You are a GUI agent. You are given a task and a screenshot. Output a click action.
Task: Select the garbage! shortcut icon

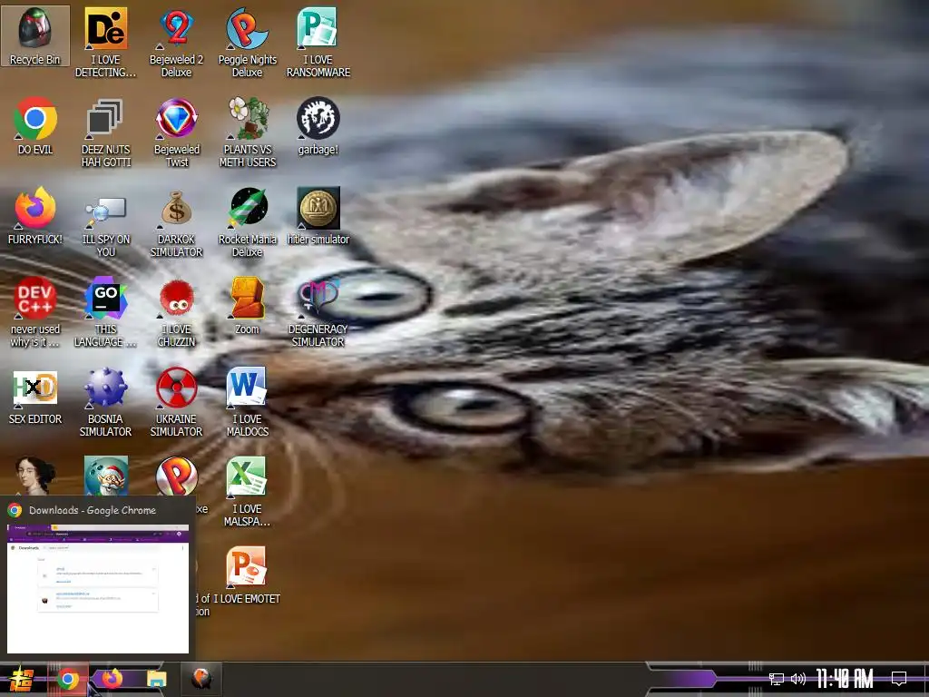point(318,125)
